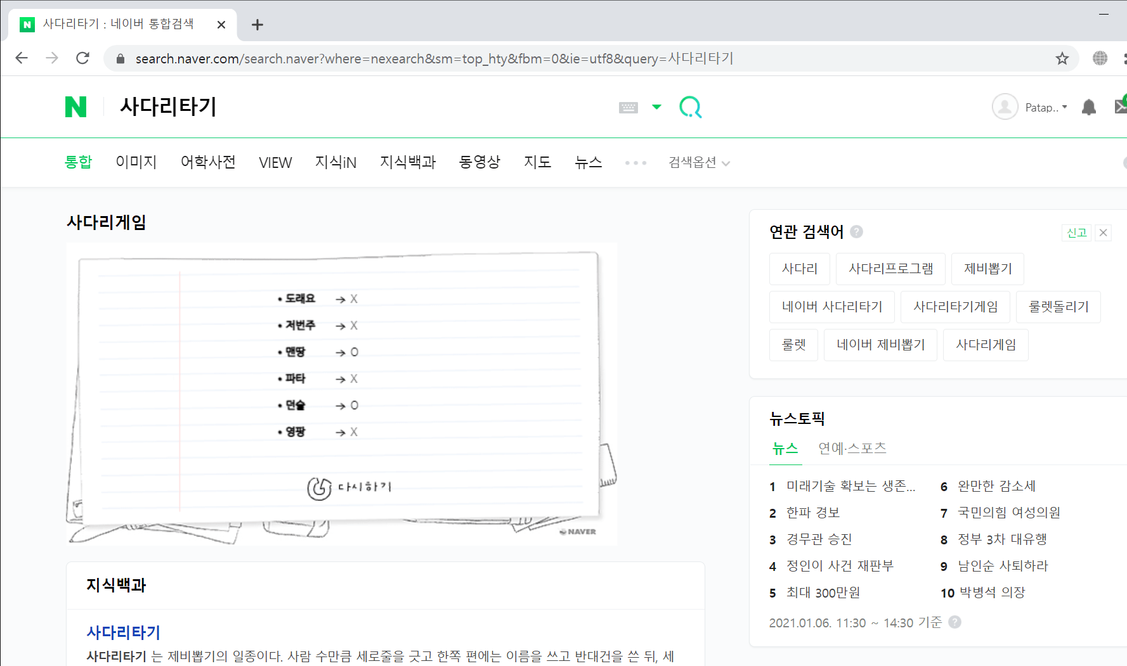Open news topic 한파 경보
1127x666 pixels.
813,513
